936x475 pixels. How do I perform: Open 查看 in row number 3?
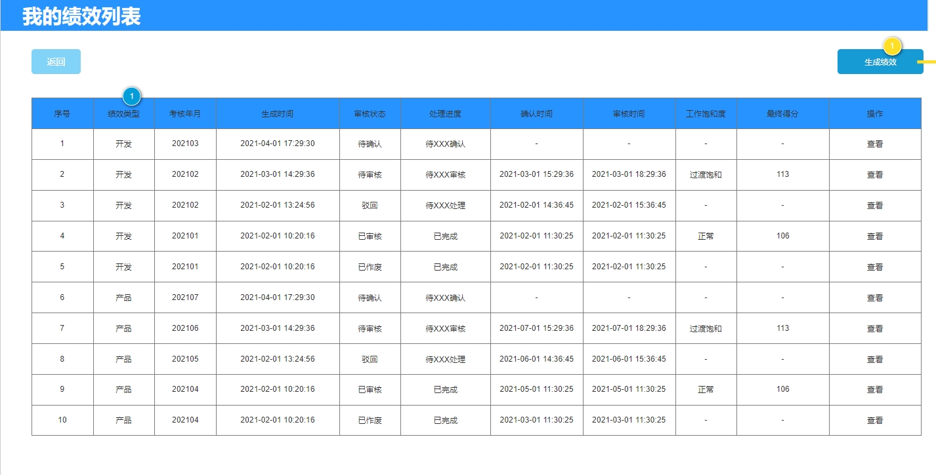click(x=875, y=206)
